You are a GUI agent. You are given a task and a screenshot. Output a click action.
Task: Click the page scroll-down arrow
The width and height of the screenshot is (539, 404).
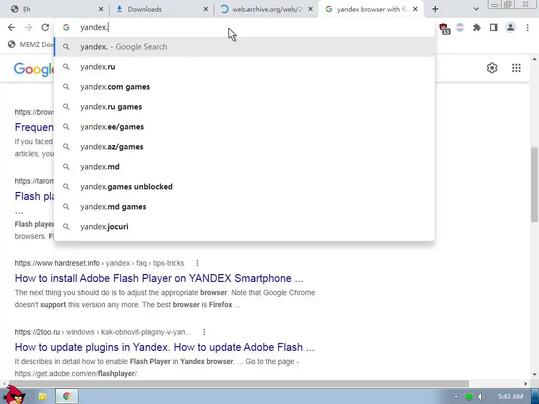(x=534, y=374)
